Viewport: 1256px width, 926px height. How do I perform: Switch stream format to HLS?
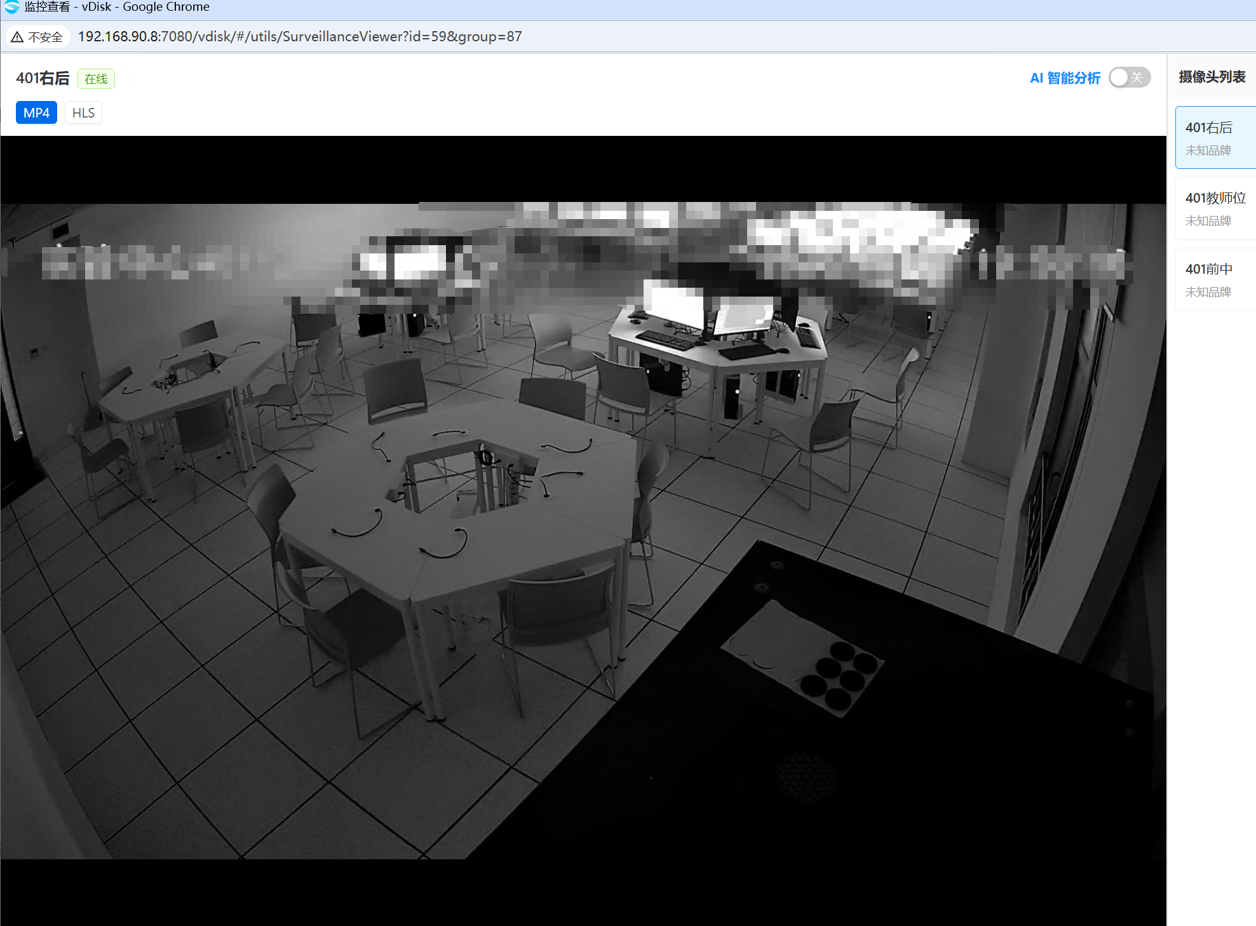(x=83, y=113)
